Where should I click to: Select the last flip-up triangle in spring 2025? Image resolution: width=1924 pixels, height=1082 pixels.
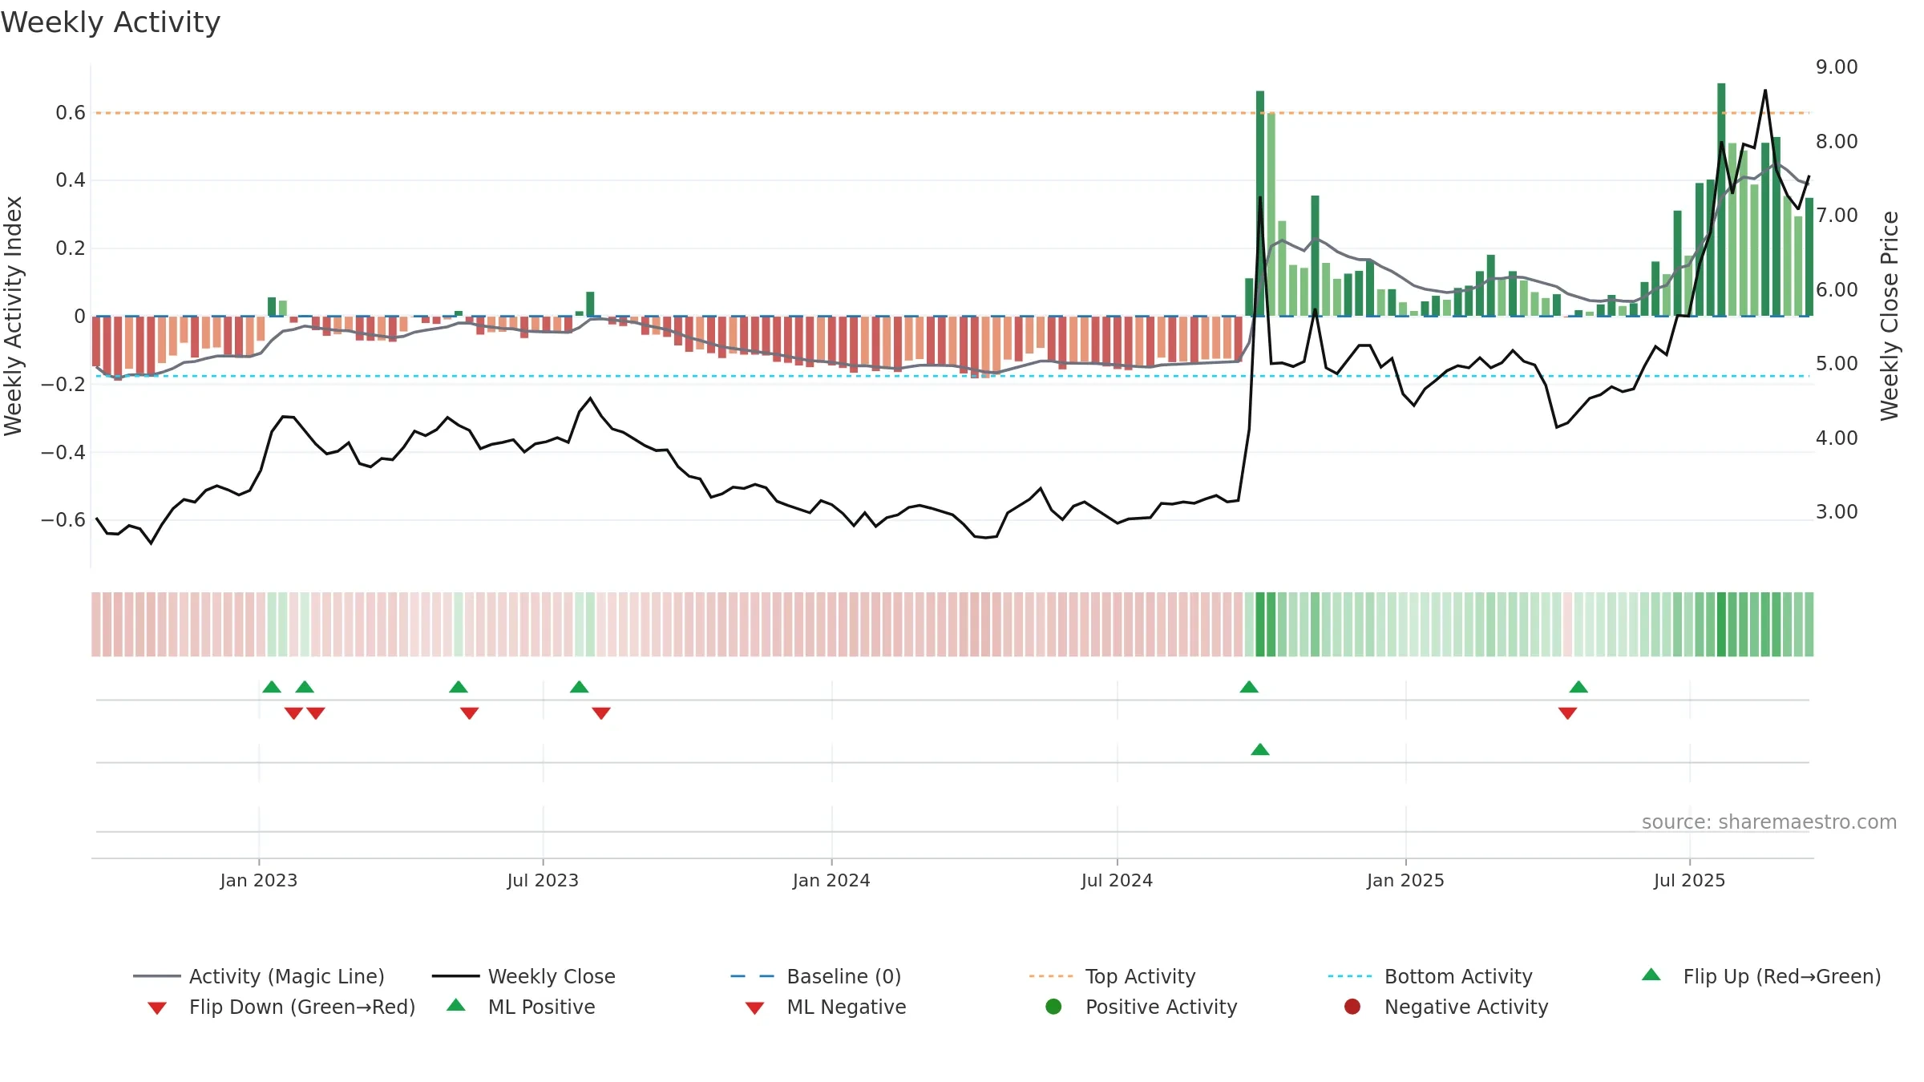[1578, 687]
